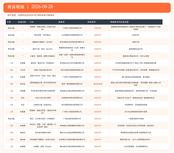Screen dimensions: 174x153
Task: Click the reason starting 需要联系运营商开发票
Action: 136,132
